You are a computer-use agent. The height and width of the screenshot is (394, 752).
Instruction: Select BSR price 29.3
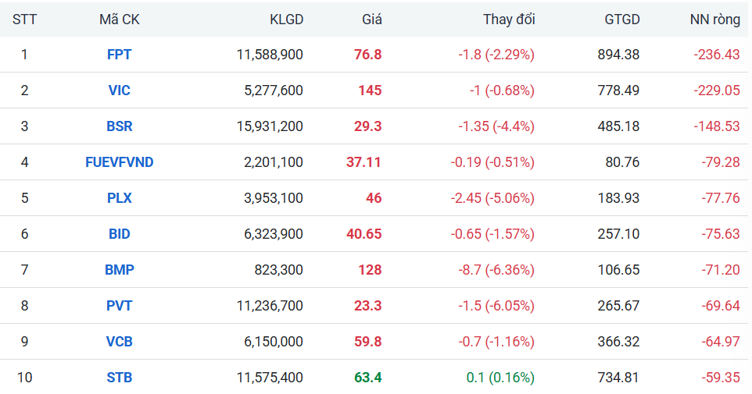coord(368,126)
